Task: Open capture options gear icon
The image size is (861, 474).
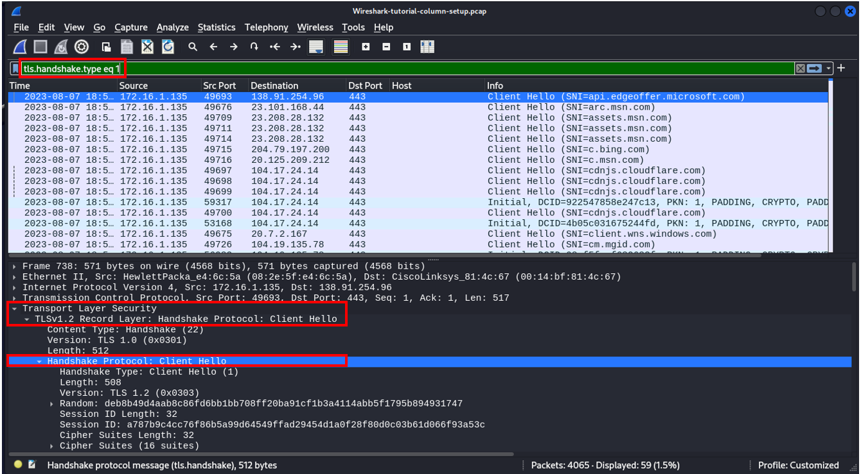Action: click(82, 47)
